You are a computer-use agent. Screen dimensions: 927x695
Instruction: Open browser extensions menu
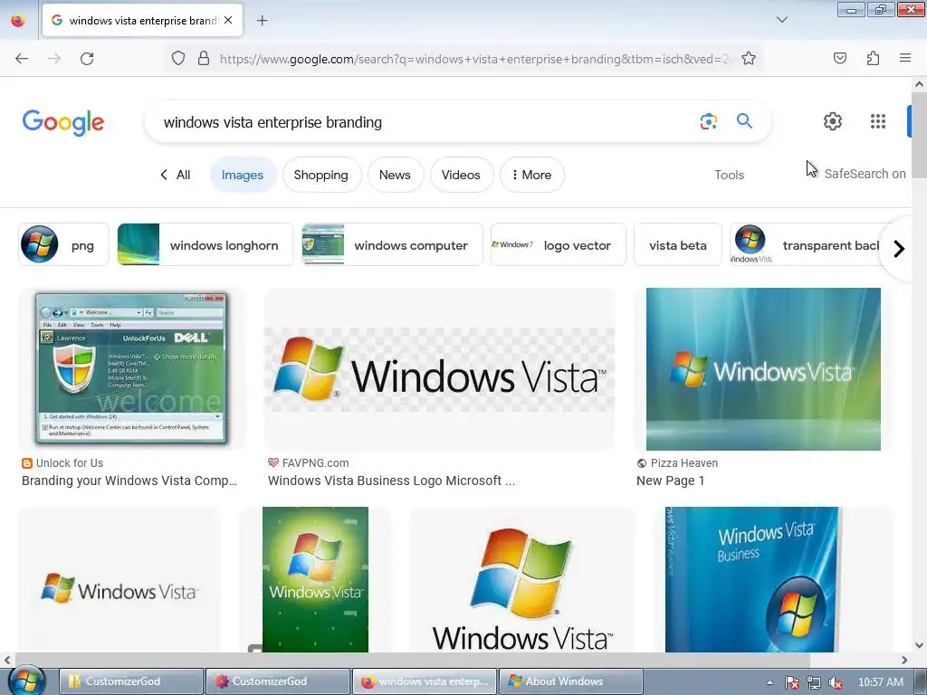click(873, 58)
